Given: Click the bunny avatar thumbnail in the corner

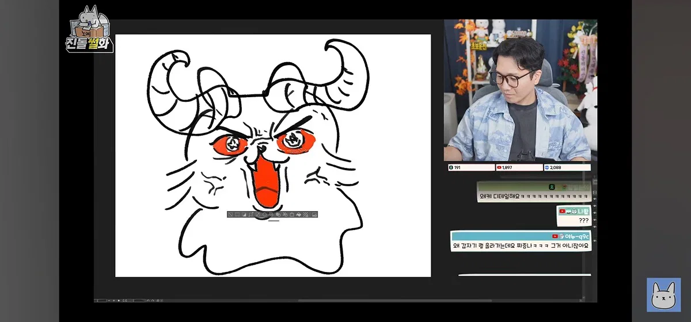Looking at the screenshot, I should (x=663, y=295).
